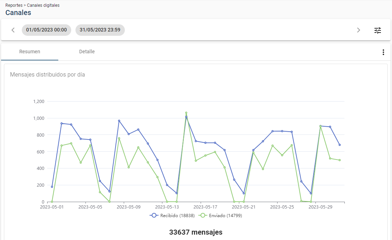Open Canales digitales in the breadcrumb
The image size is (392, 240).
(x=43, y=5)
